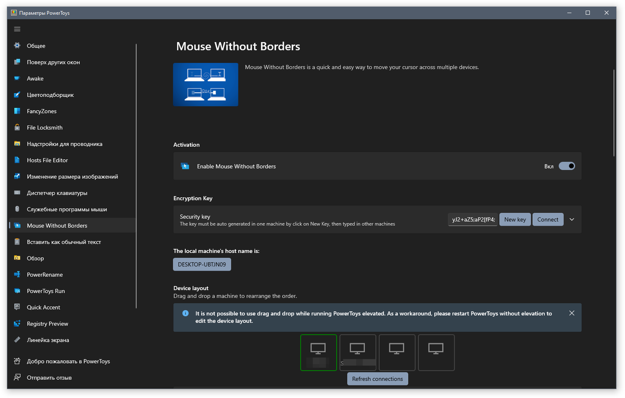Click the Изменение размера изображений icon
Image resolution: width=625 pixels, height=398 pixels.
(17, 176)
